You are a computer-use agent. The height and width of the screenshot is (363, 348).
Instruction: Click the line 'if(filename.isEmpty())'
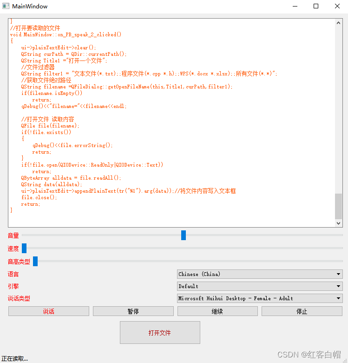[52, 93]
